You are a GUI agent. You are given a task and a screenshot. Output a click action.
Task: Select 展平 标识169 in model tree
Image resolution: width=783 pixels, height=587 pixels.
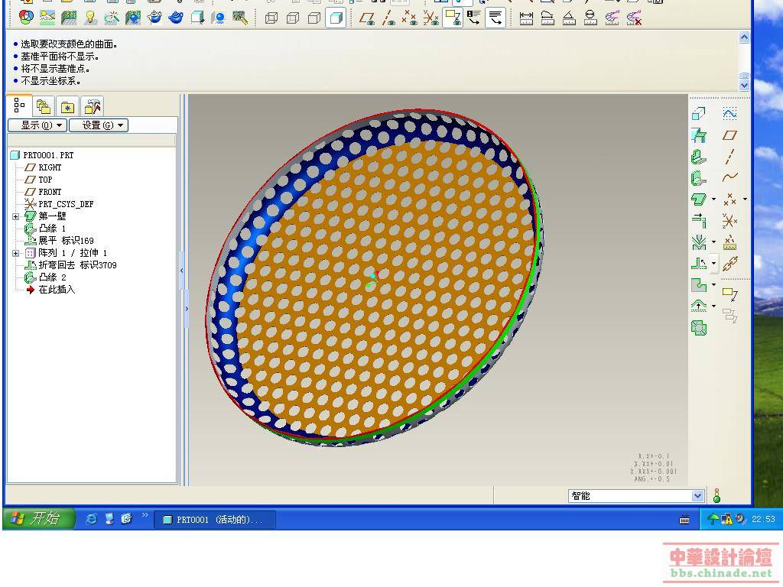pos(66,241)
